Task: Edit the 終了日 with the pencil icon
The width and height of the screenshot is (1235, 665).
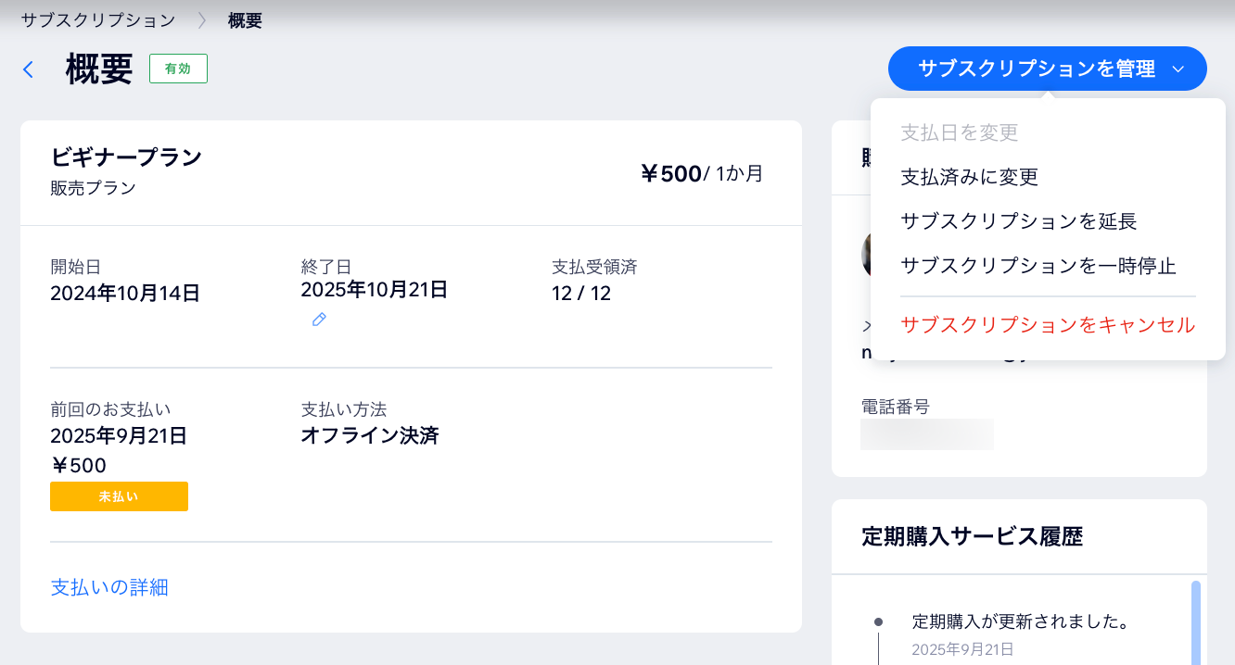Action: pos(319,319)
